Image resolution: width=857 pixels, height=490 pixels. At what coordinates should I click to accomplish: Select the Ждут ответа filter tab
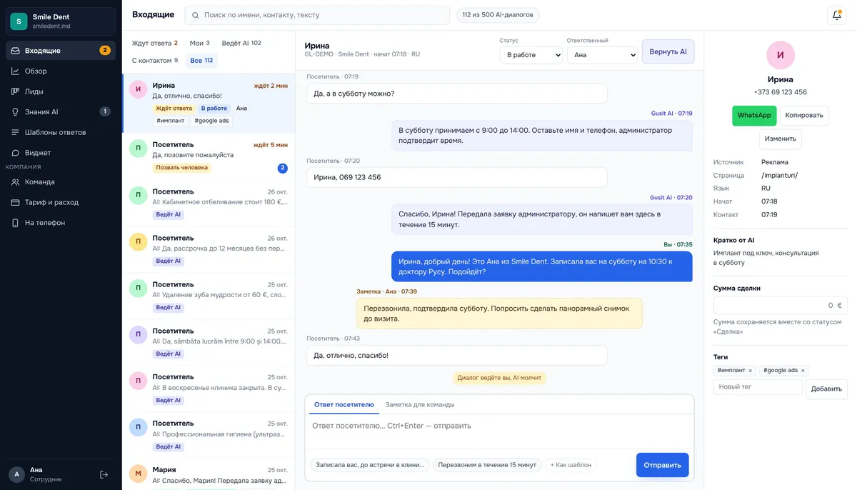click(x=155, y=43)
